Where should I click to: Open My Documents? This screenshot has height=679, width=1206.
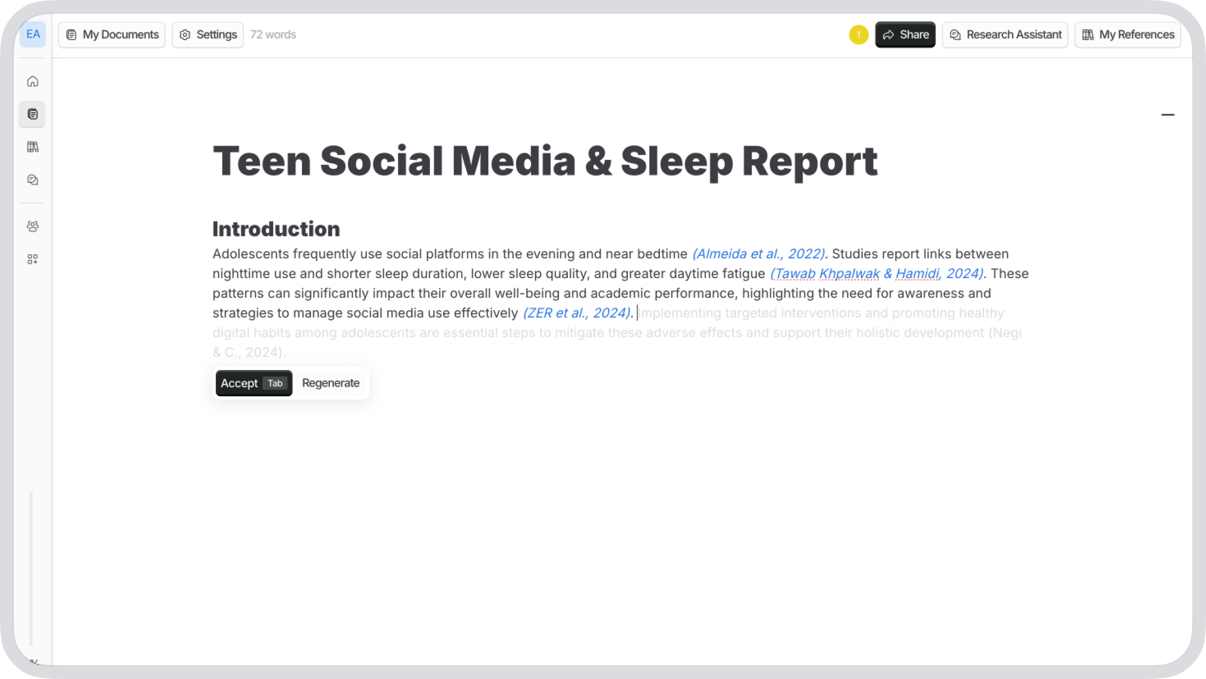tap(112, 35)
